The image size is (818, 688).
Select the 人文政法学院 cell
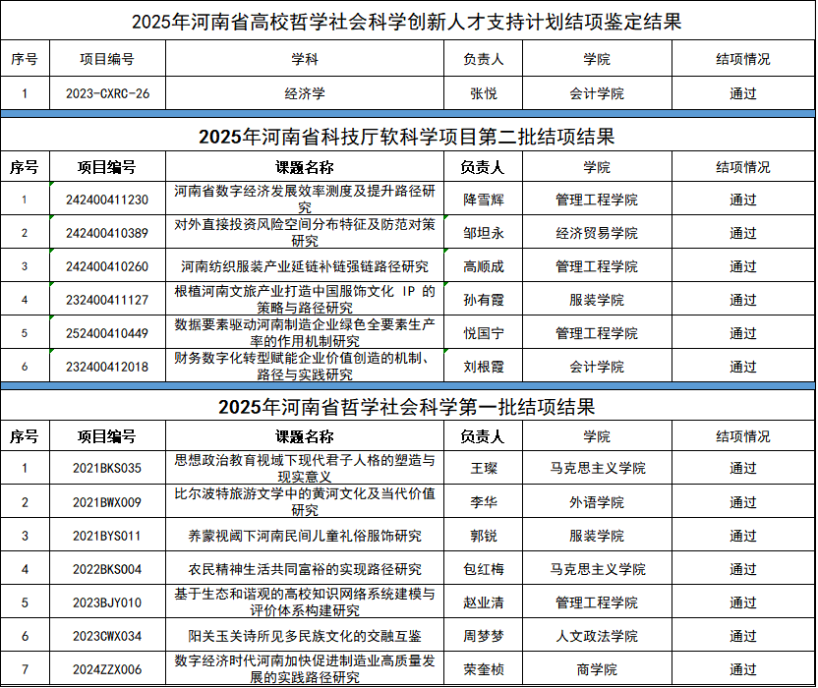pyautogui.click(x=596, y=636)
